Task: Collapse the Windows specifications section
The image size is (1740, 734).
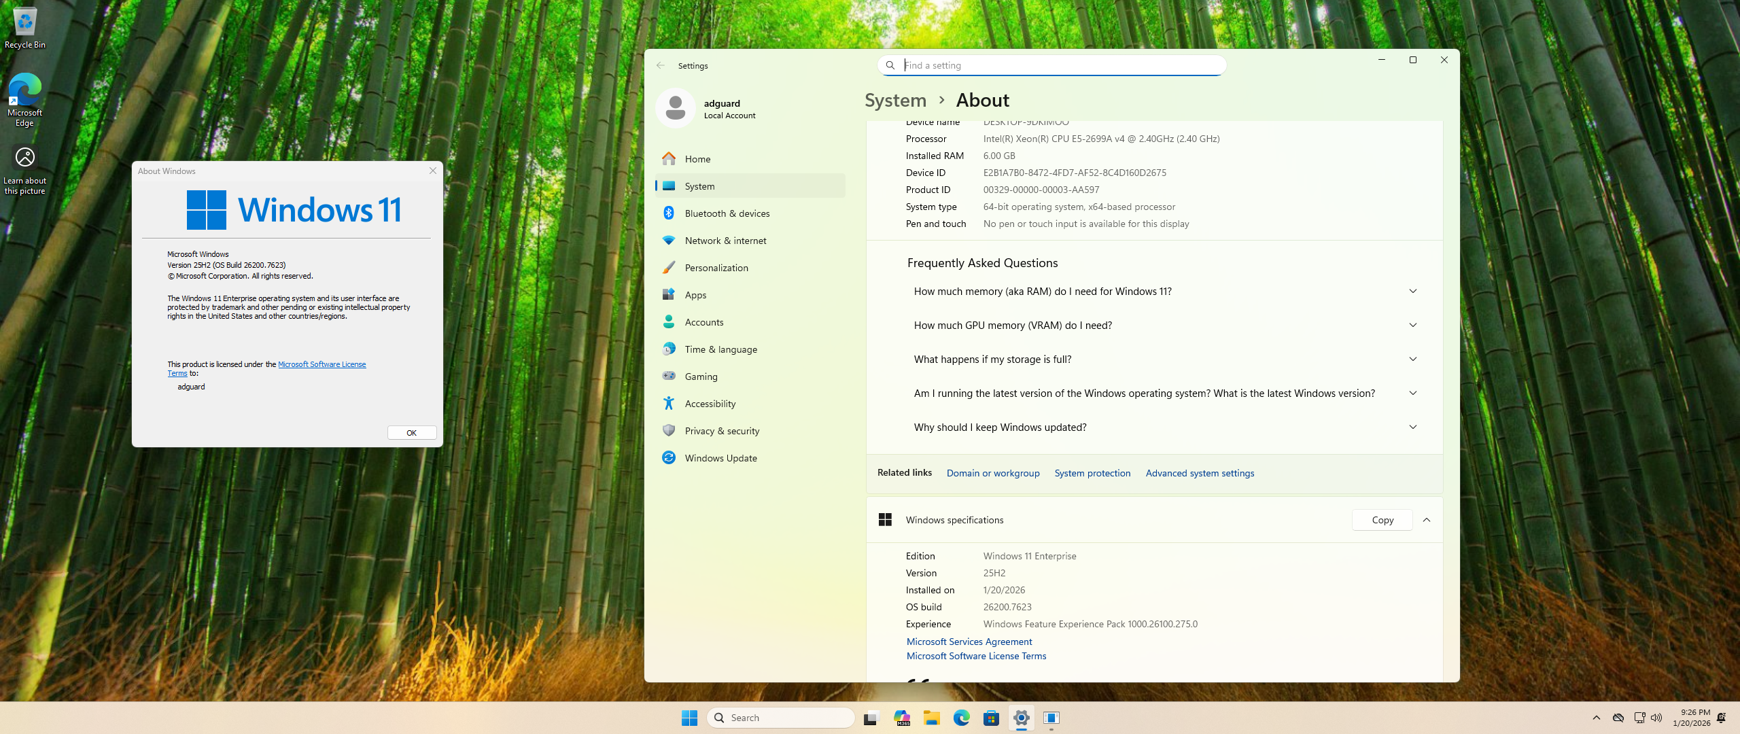Action: coord(1427,520)
